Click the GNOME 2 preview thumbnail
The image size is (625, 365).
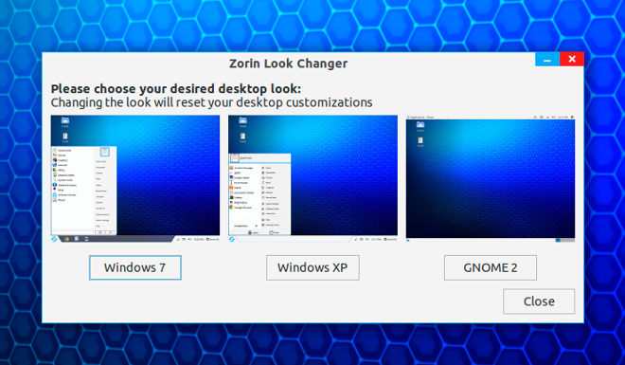coord(491,179)
